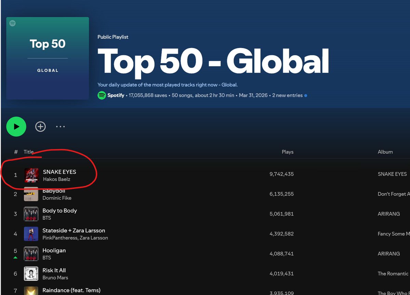Open the Top 50 Global cover image

48,58
